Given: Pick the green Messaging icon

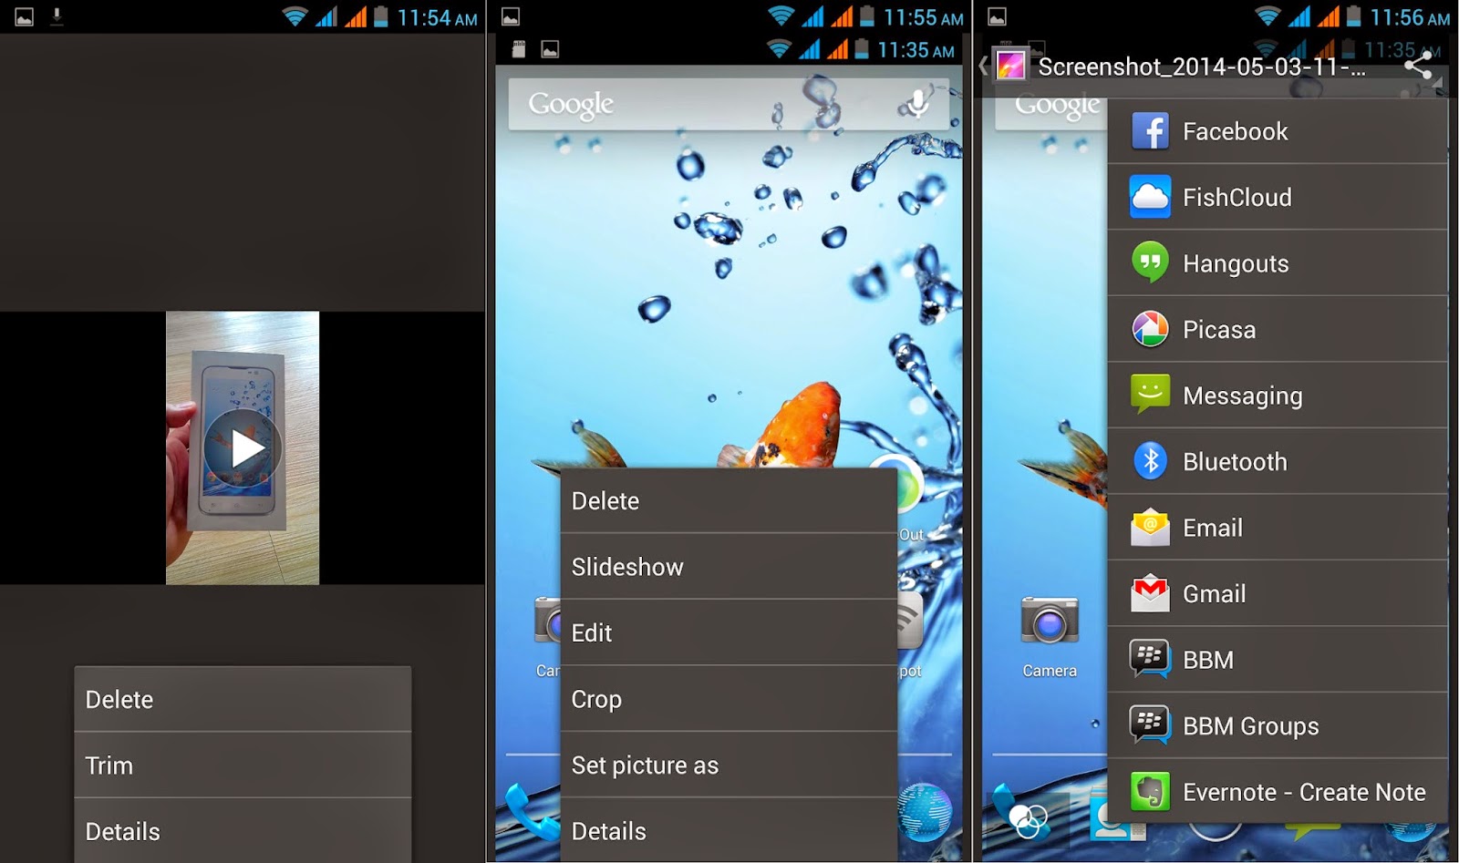Looking at the screenshot, I should 1150,395.
